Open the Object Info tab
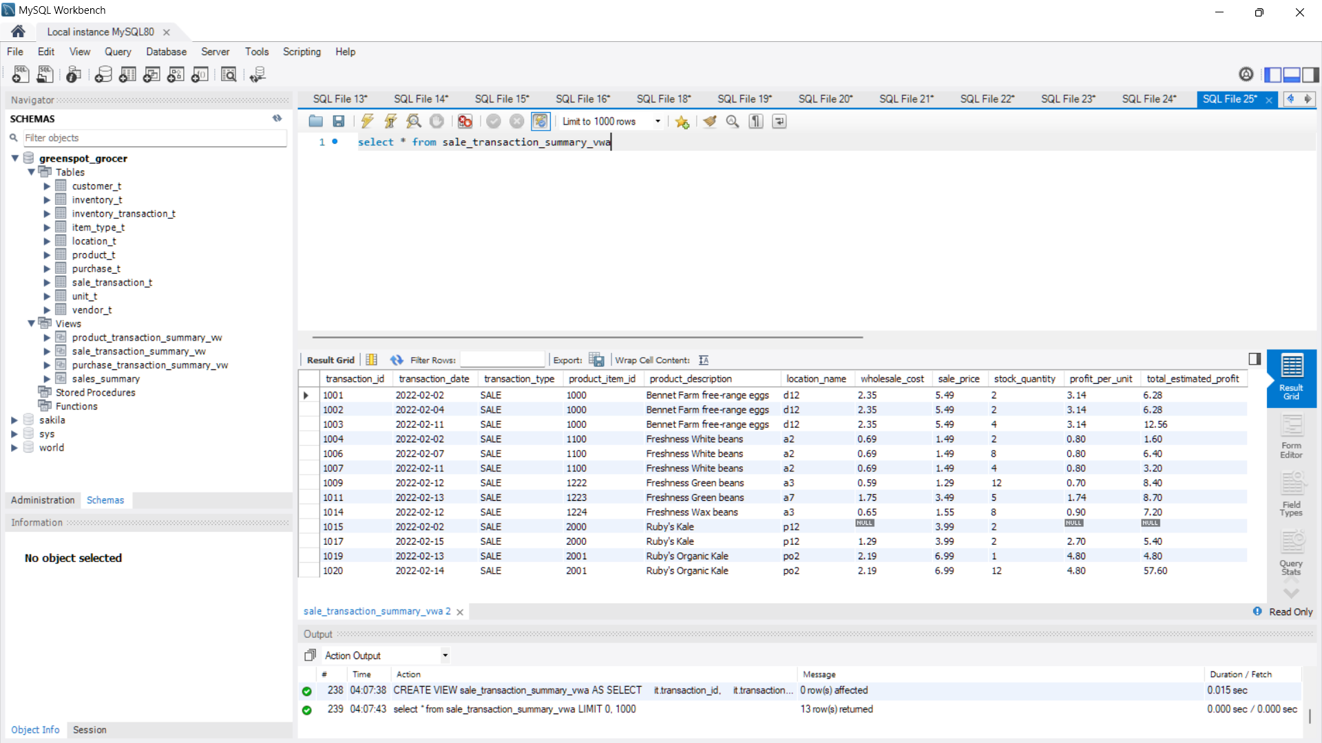Image resolution: width=1322 pixels, height=743 pixels. [x=35, y=730]
